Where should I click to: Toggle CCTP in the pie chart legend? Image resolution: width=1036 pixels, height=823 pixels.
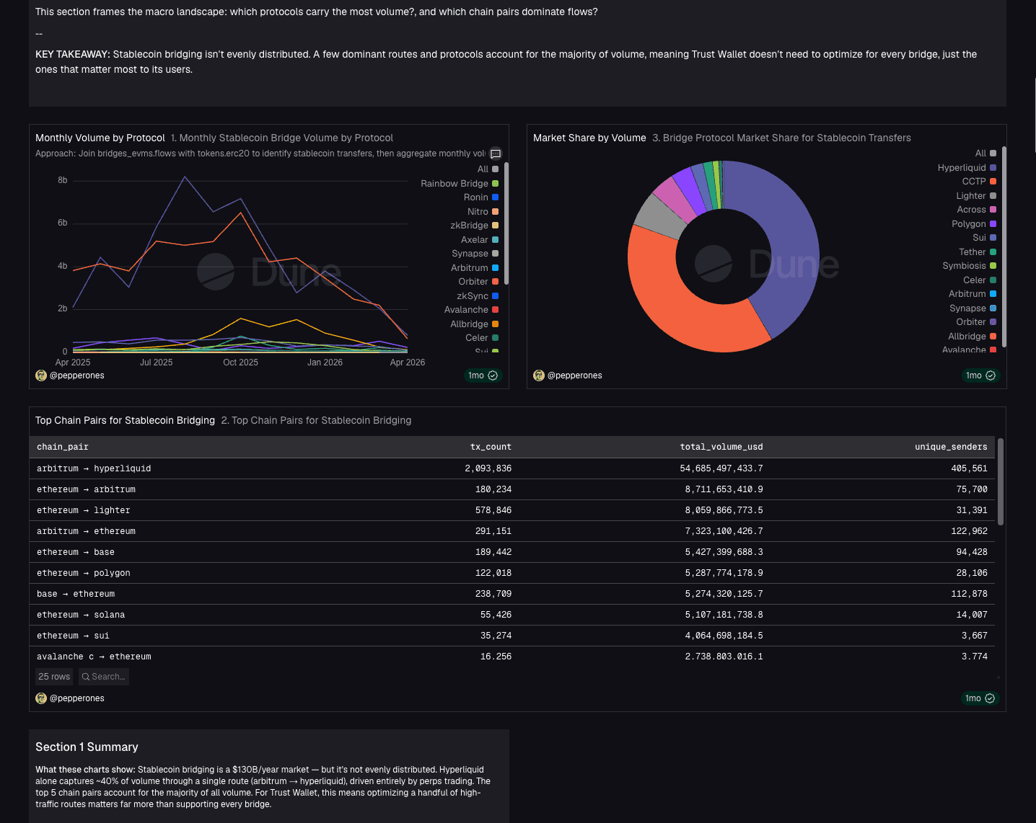[979, 182]
